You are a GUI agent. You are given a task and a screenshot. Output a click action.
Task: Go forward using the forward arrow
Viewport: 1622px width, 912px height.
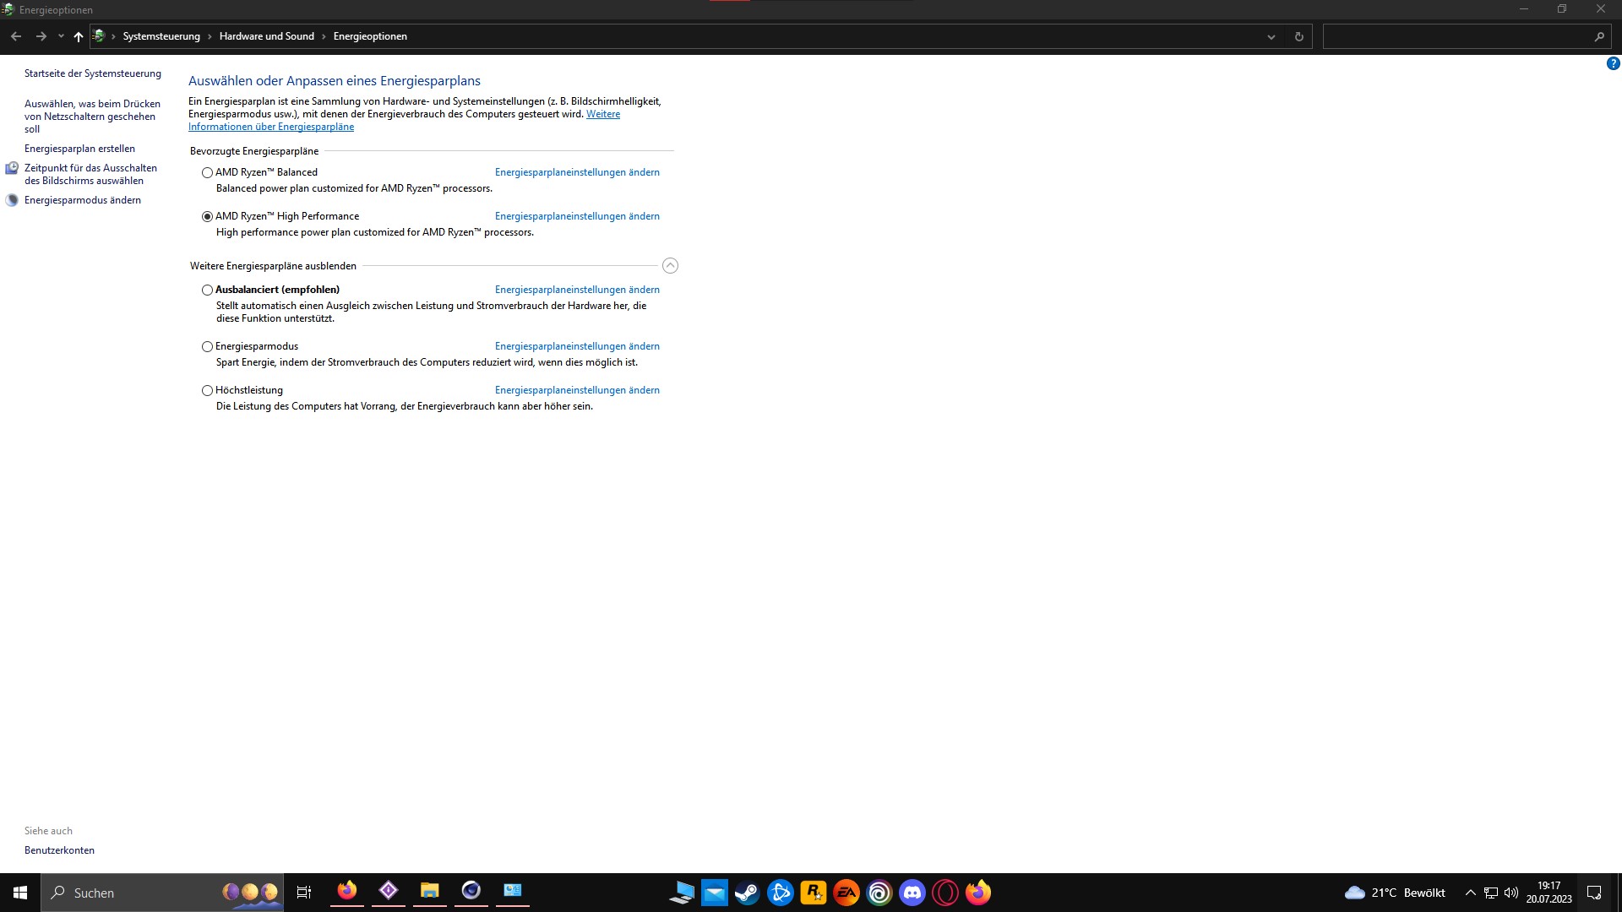[x=41, y=36]
